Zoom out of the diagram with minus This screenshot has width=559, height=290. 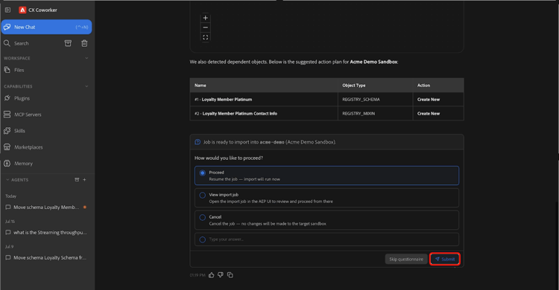tap(206, 28)
